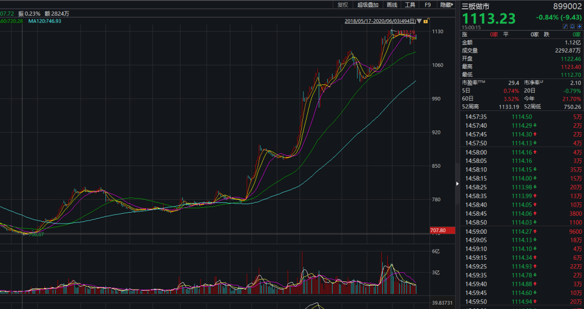Screen dimensions: 584x309
Task: Select the 画线 drawing tool
Action: click(x=392, y=5)
